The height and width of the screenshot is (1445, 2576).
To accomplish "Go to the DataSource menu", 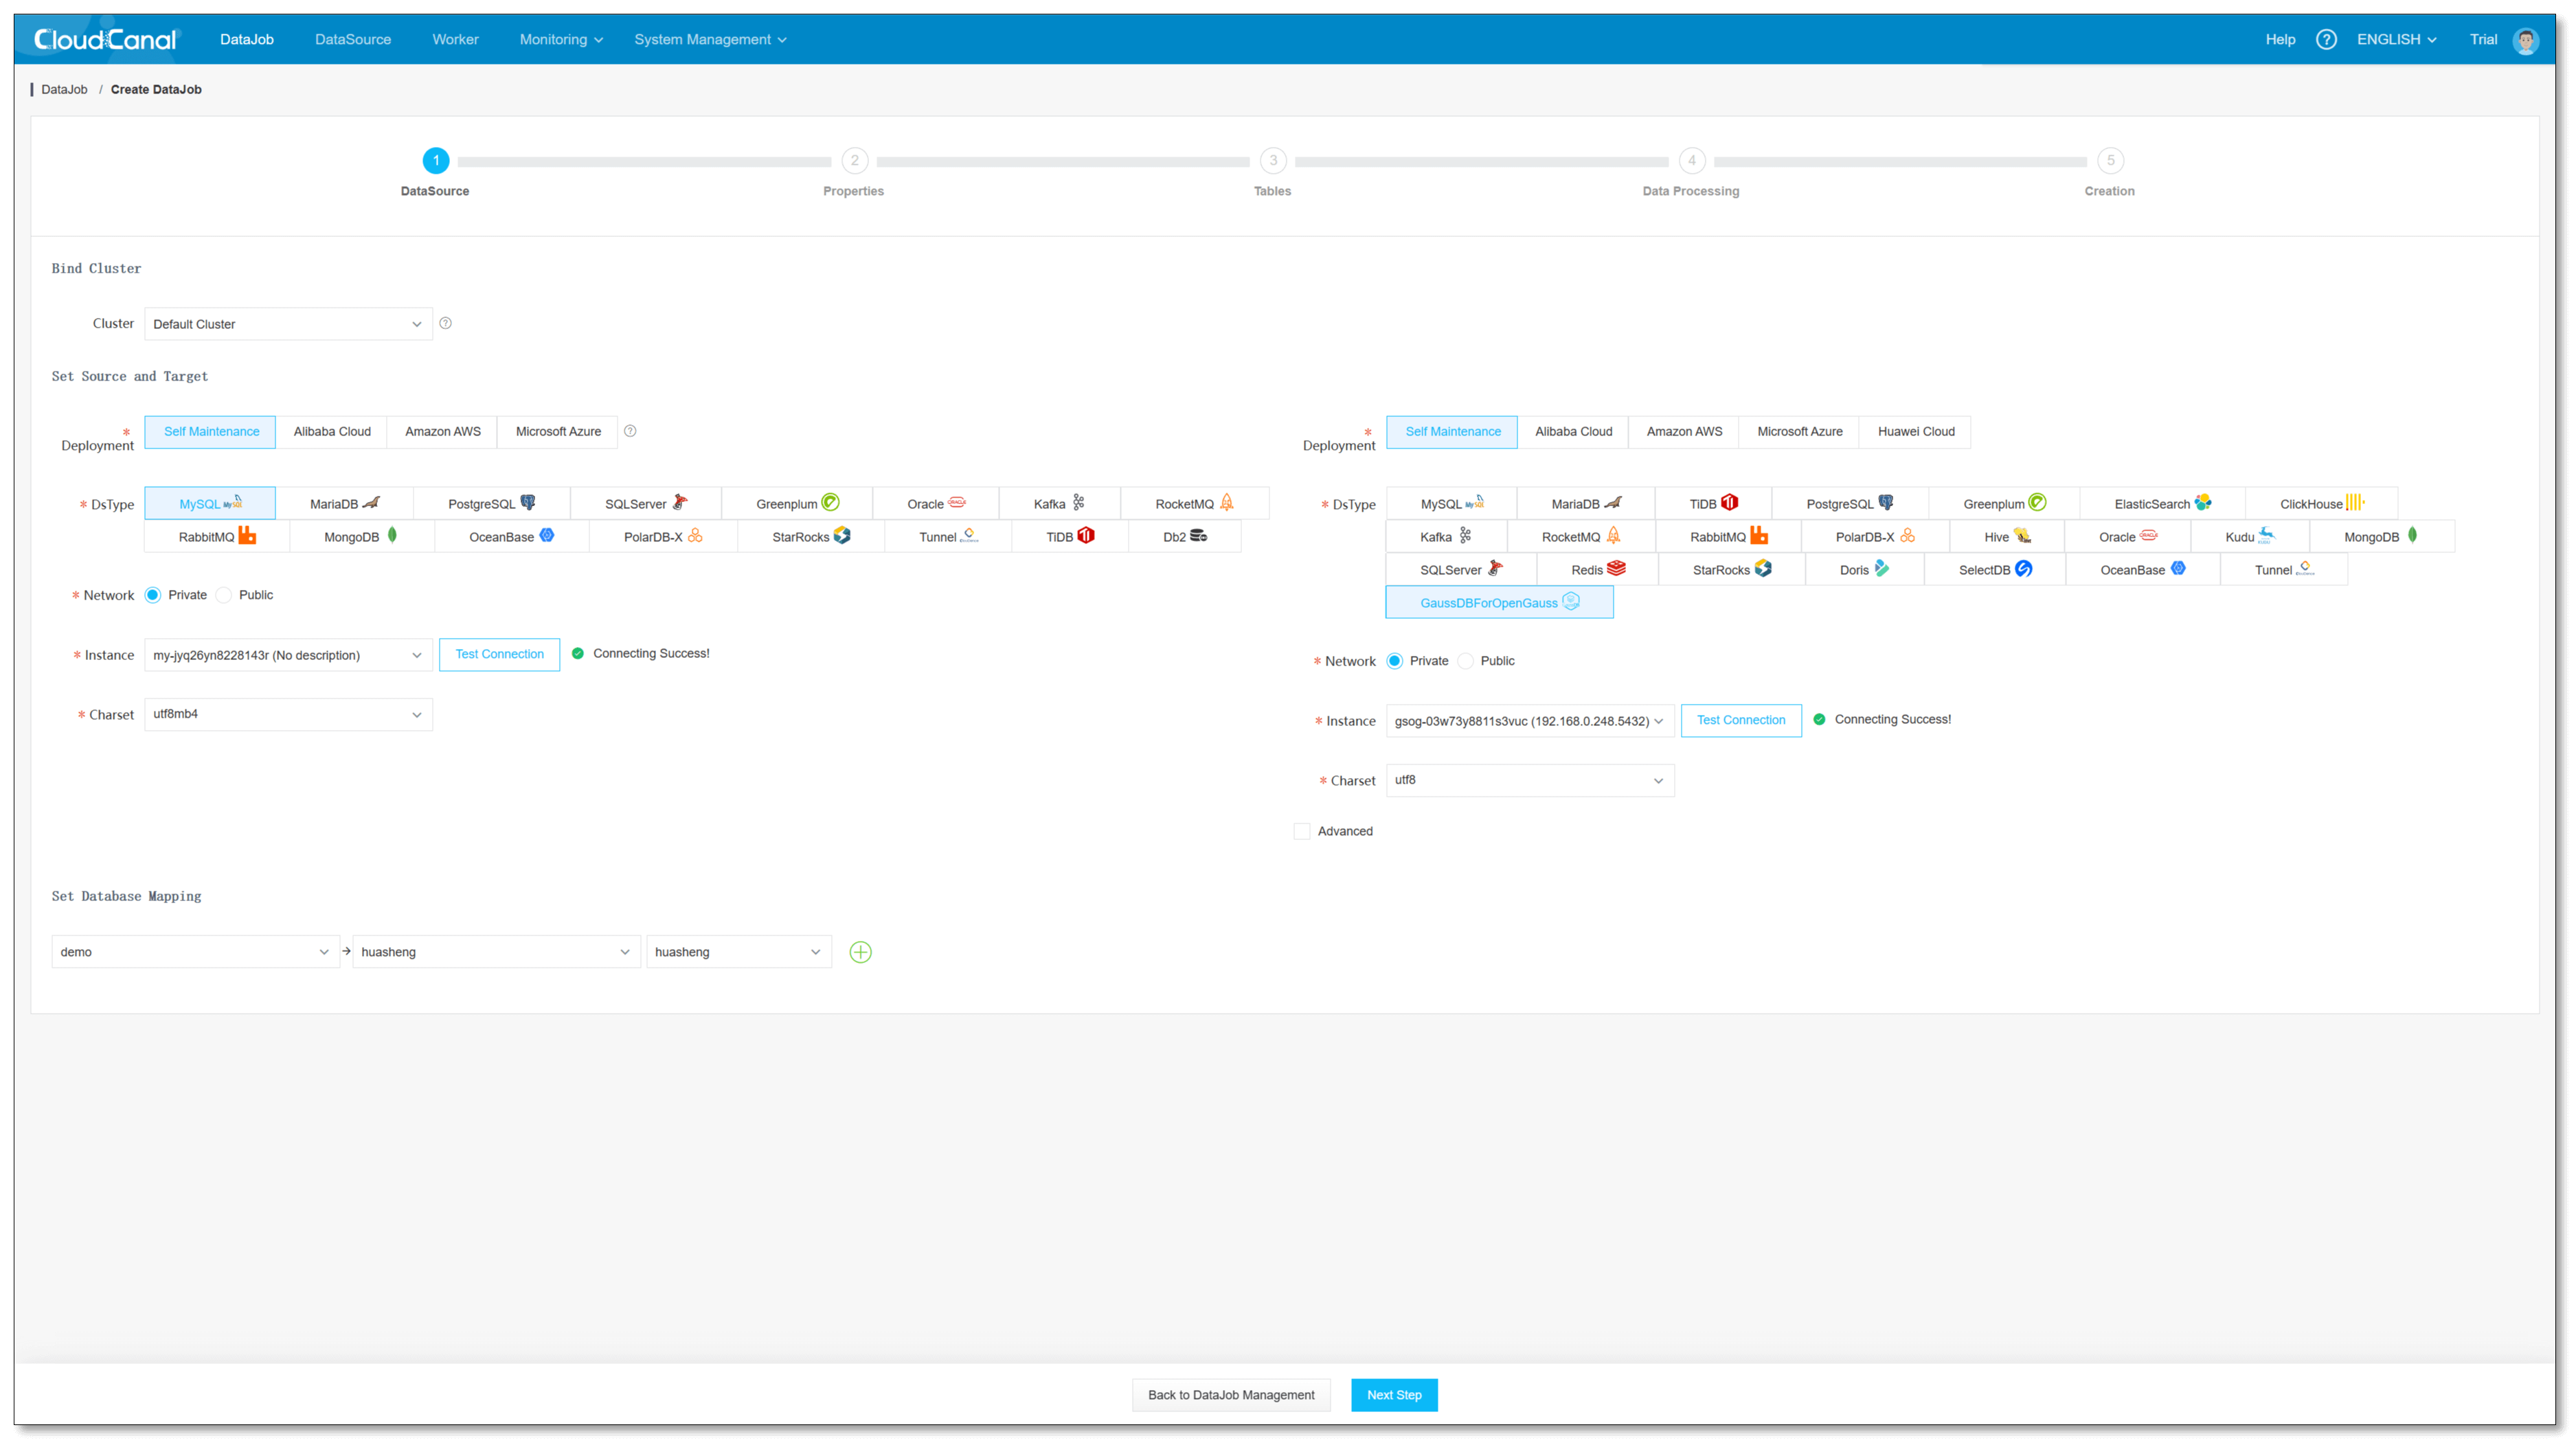I will [x=353, y=40].
